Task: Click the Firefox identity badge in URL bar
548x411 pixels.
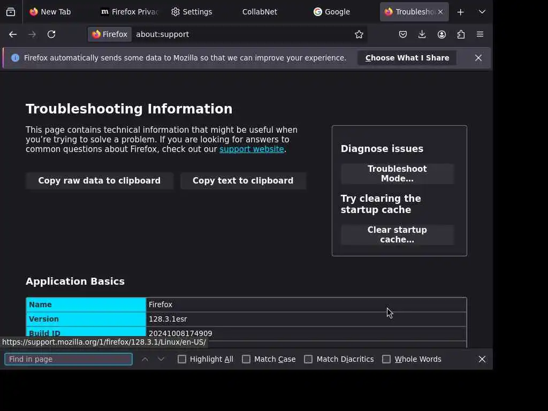Action: pos(110,34)
